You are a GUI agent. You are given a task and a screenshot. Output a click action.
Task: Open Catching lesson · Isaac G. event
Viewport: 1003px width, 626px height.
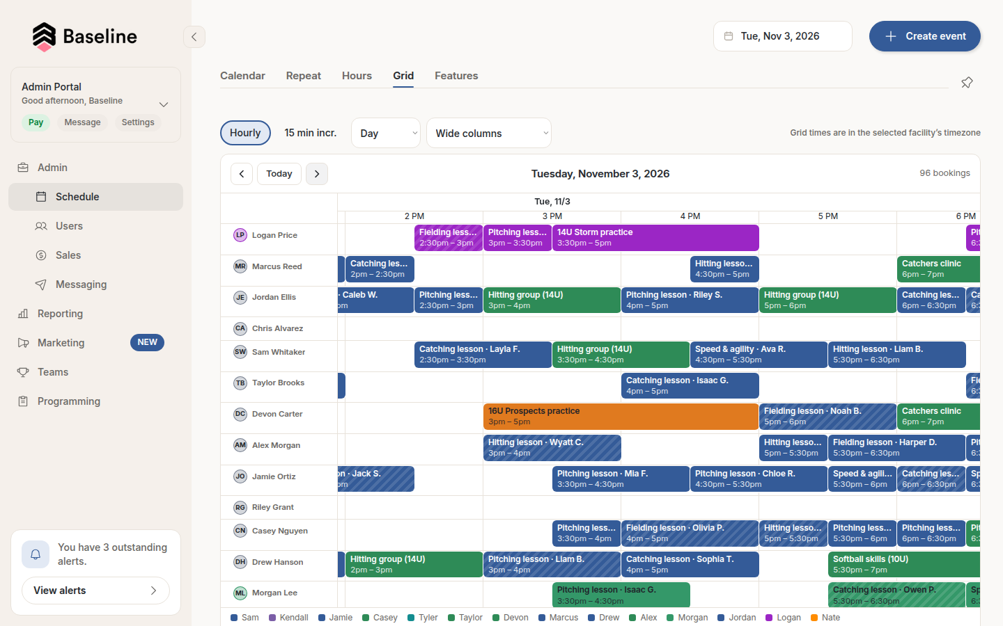[690, 386]
